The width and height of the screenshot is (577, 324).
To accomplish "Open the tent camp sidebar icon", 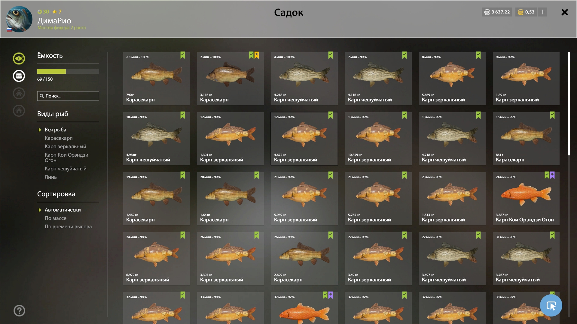I will 19,93.
